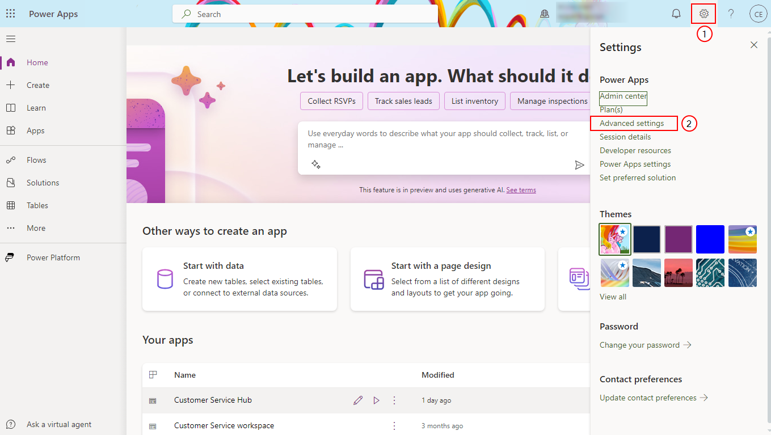Click the send arrow in the prompt box

pos(579,165)
